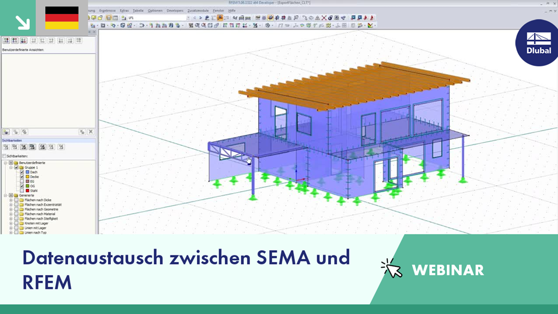Collapse the Gruppe 1 tree node
The image size is (558, 314).
point(11,167)
